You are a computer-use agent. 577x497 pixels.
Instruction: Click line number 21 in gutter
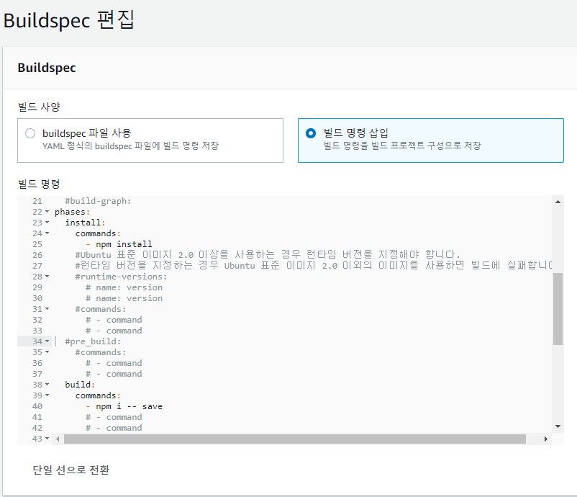click(37, 201)
